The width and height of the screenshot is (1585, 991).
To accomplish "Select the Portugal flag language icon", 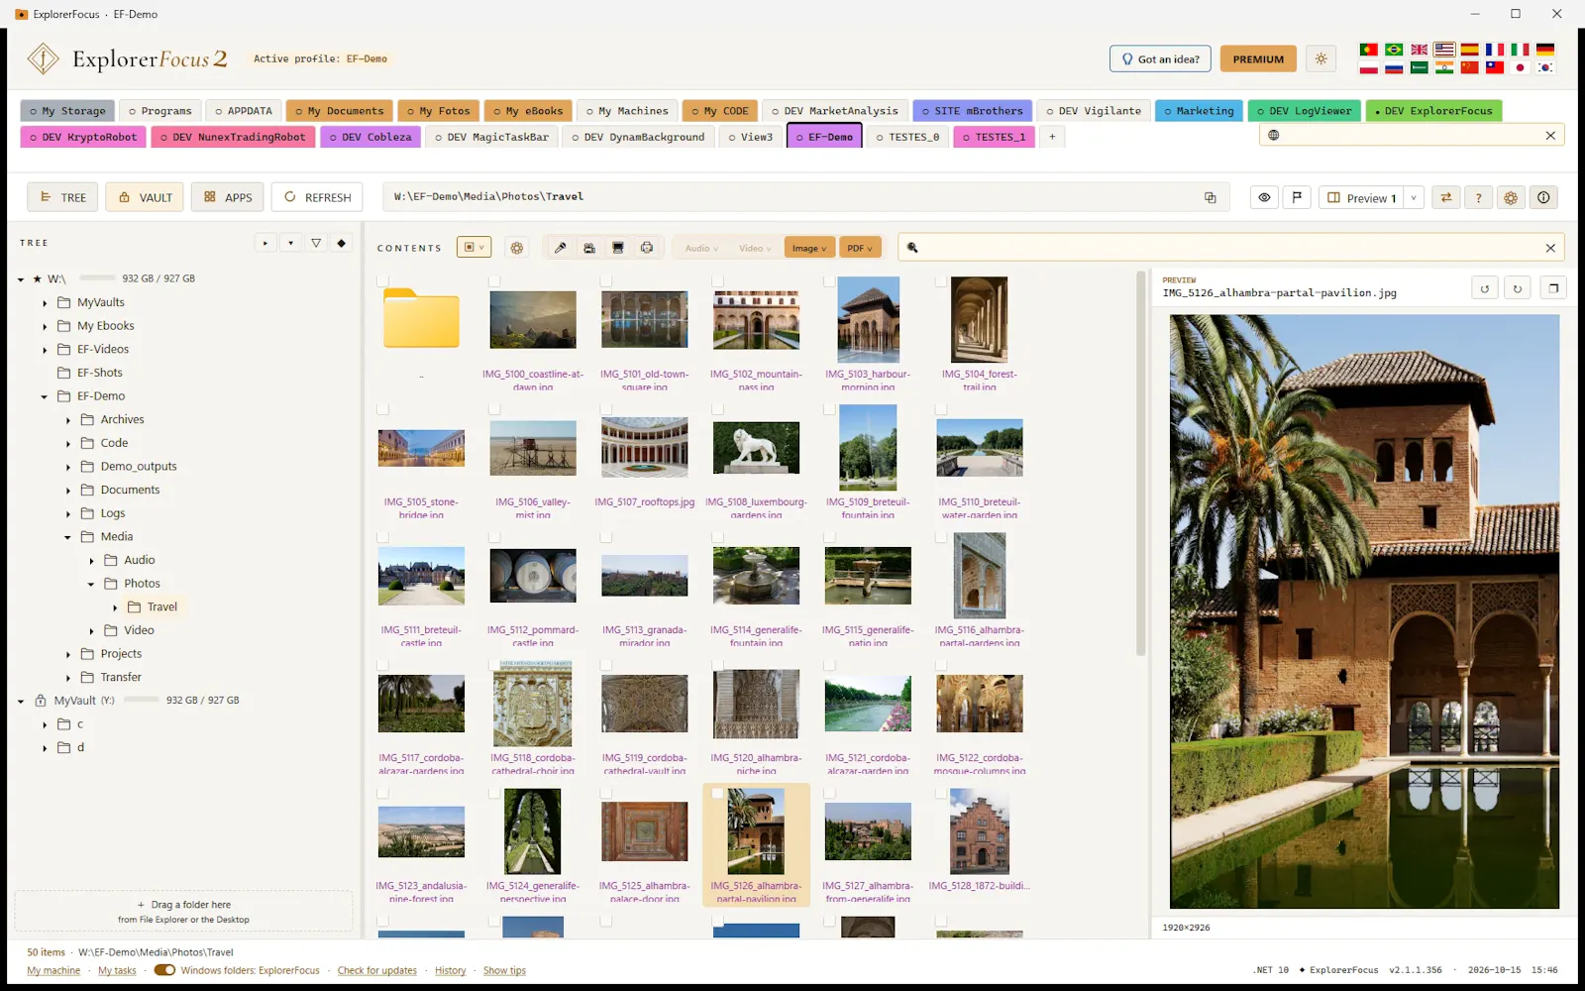I will 1369,50.
